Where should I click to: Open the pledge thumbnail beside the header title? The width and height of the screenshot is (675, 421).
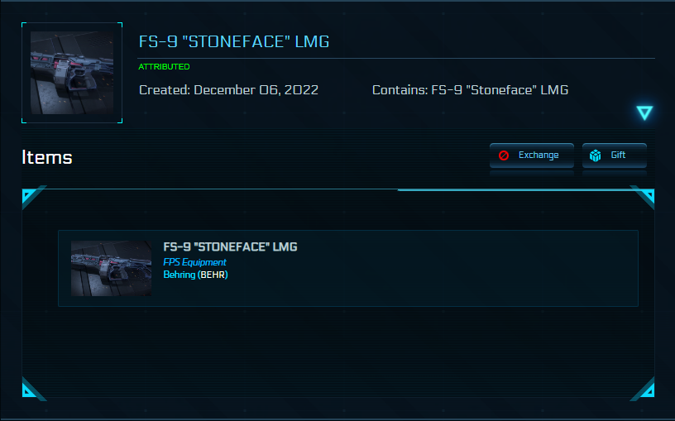pos(72,74)
